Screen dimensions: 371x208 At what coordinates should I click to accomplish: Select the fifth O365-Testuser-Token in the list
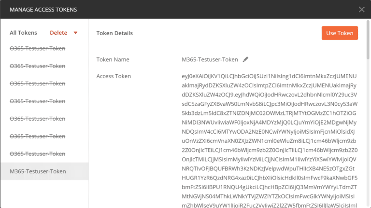pos(44,118)
